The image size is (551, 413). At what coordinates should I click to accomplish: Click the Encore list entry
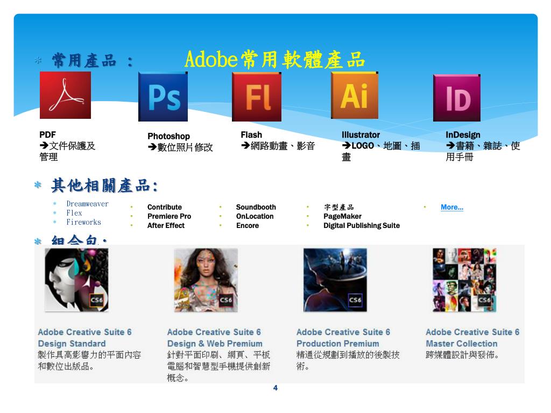click(248, 225)
